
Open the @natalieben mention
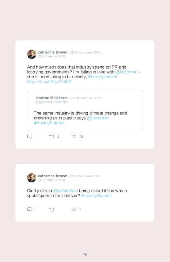[65, 191]
